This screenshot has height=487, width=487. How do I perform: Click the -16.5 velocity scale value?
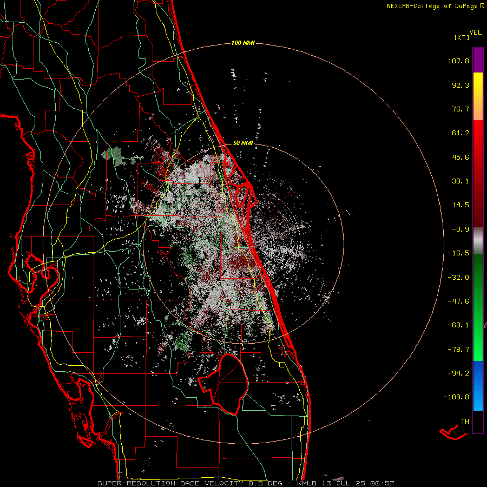point(458,253)
